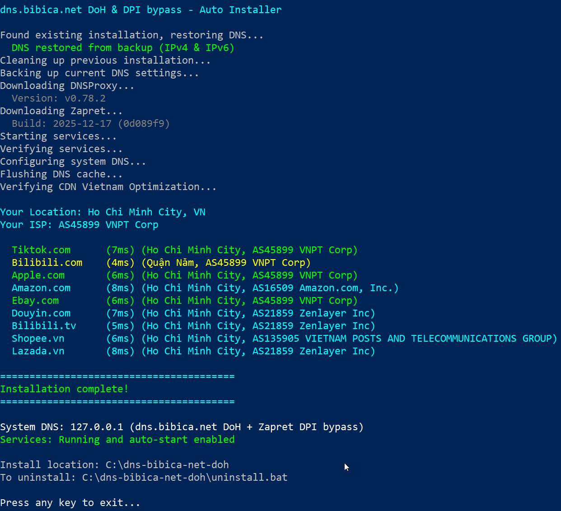
Task: Click the 'Lazada.vn' entry
Action: click(x=38, y=351)
